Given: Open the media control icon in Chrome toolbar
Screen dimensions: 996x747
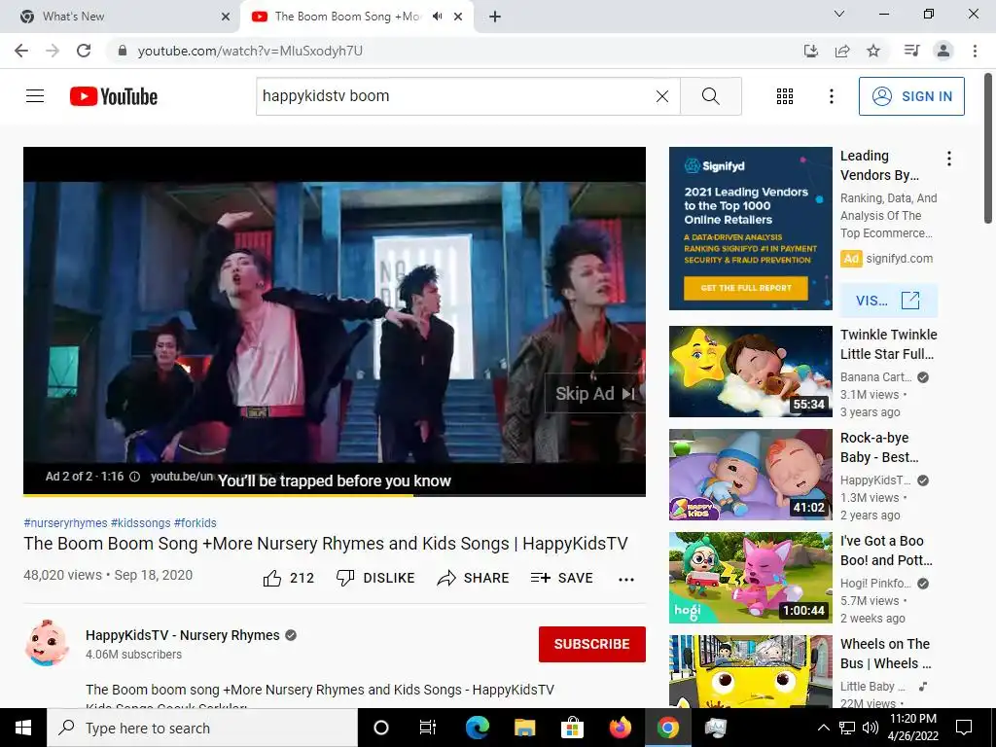Looking at the screenshot, I should [911, 51].
